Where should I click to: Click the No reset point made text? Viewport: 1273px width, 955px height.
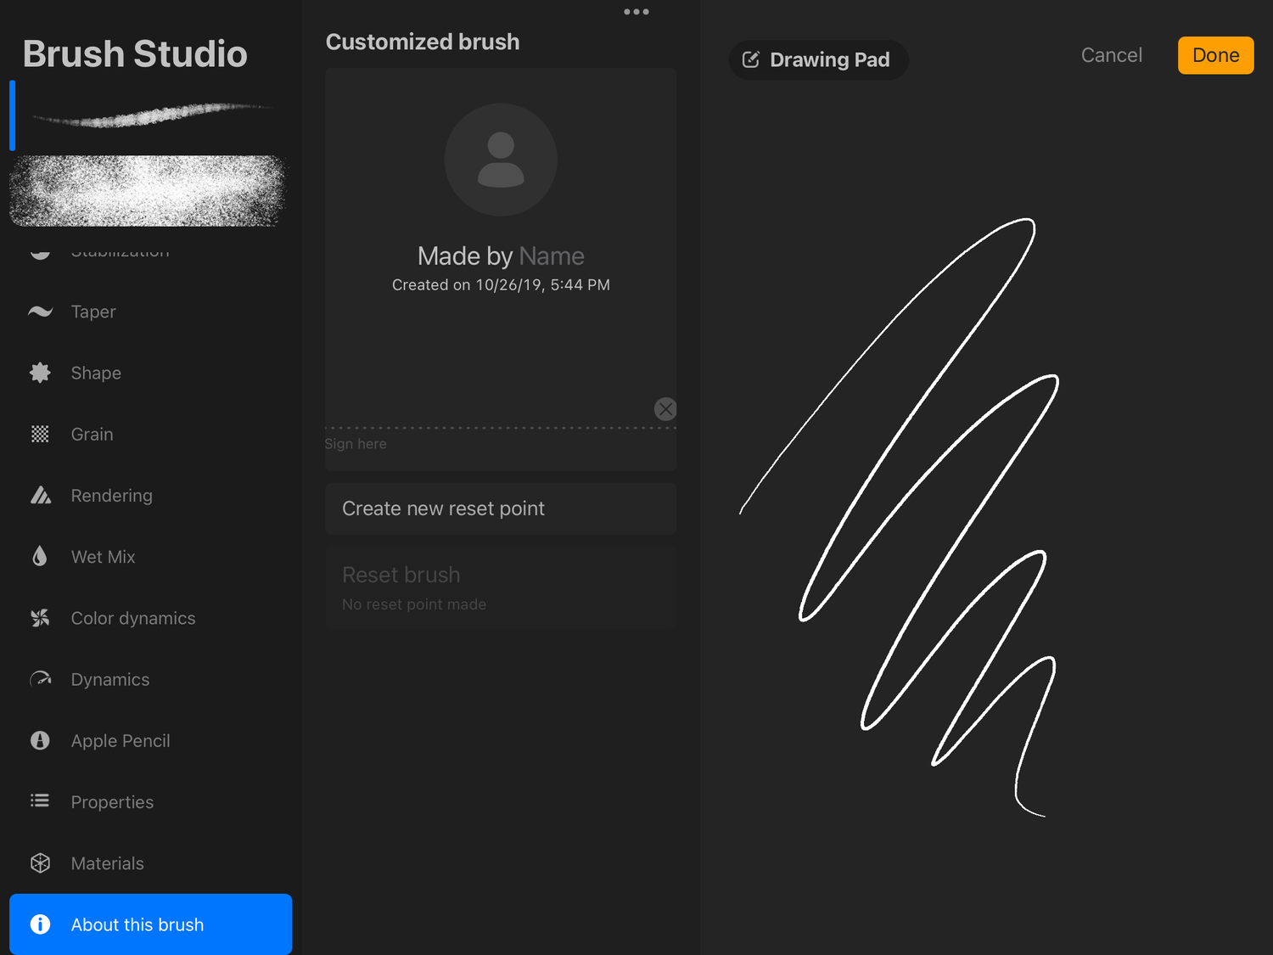(414, 604)
